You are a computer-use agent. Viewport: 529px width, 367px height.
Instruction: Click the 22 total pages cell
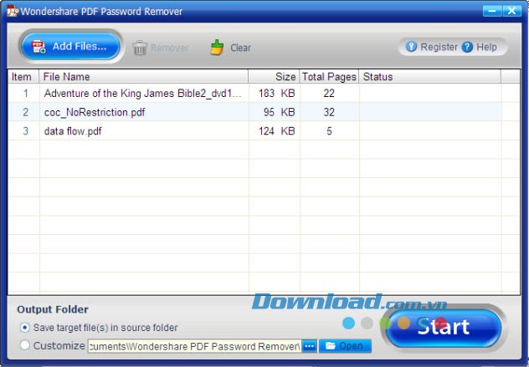pos(329,94)
